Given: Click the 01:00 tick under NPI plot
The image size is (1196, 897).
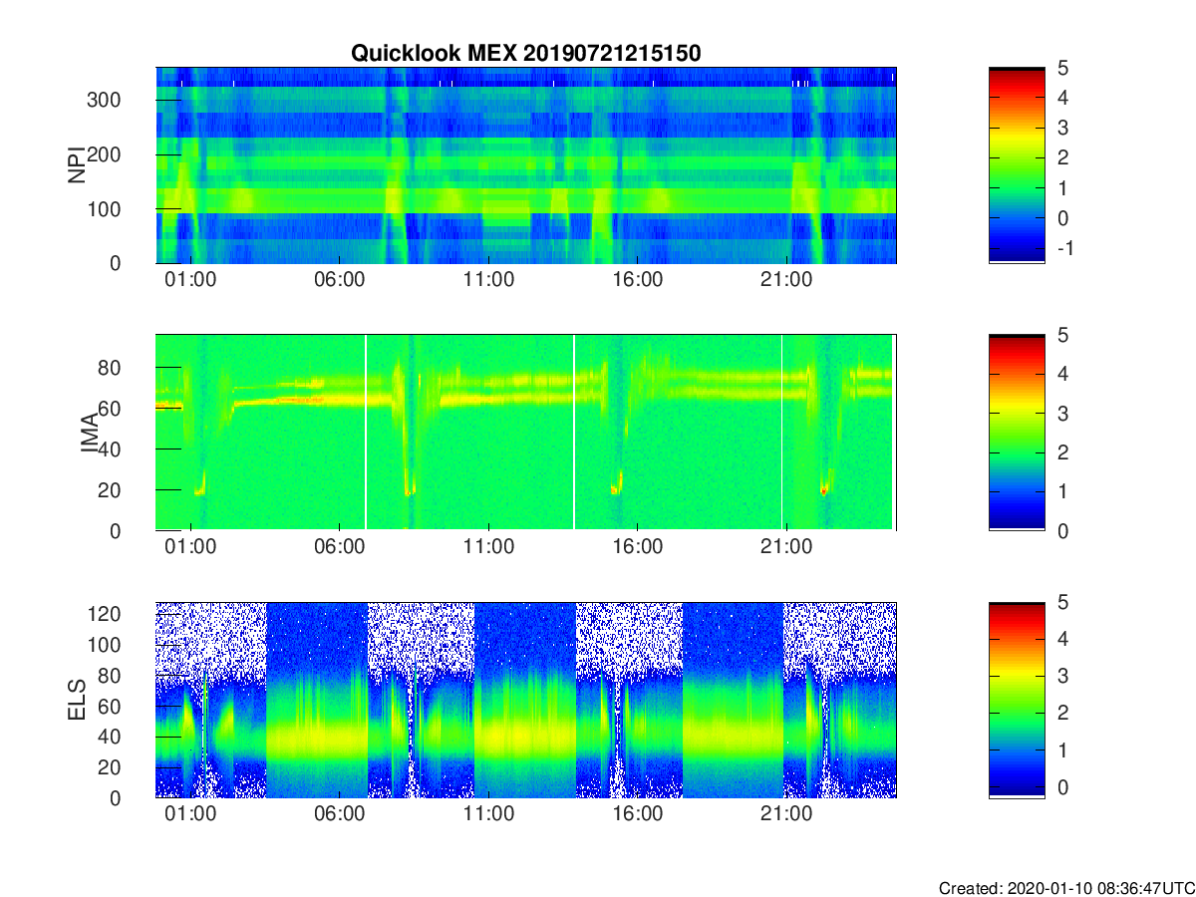Looking at the screenshot, I should tap(190, 280).
